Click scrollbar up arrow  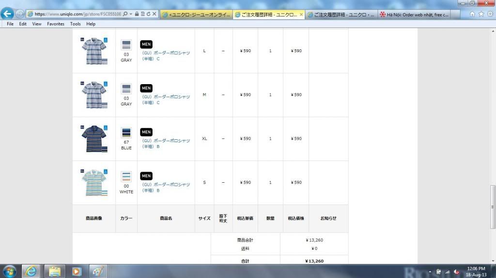[x=493, y=31]
